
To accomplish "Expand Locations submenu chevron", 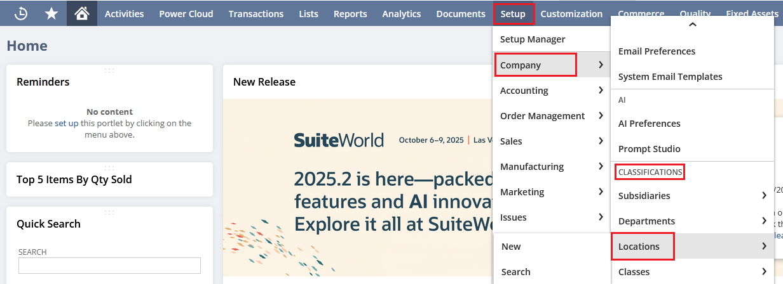I will (763, 246).
